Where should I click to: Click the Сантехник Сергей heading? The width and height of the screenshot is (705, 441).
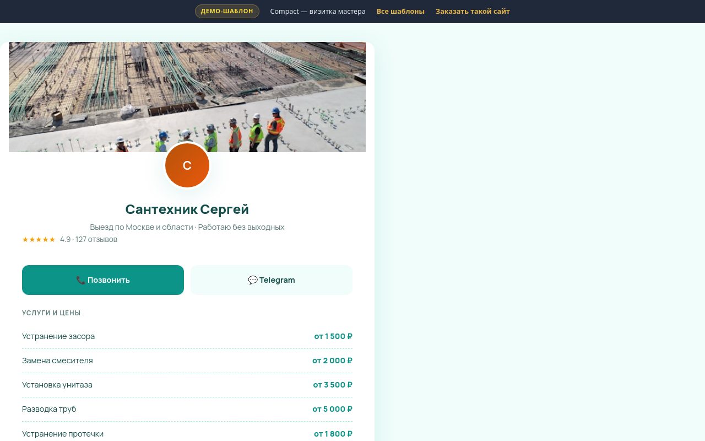187,209
